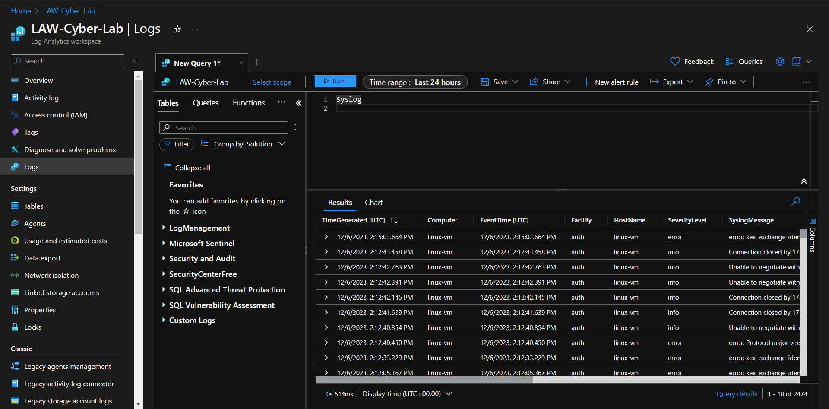
Task: Open Feedback
Action: [x=692, y=61]
